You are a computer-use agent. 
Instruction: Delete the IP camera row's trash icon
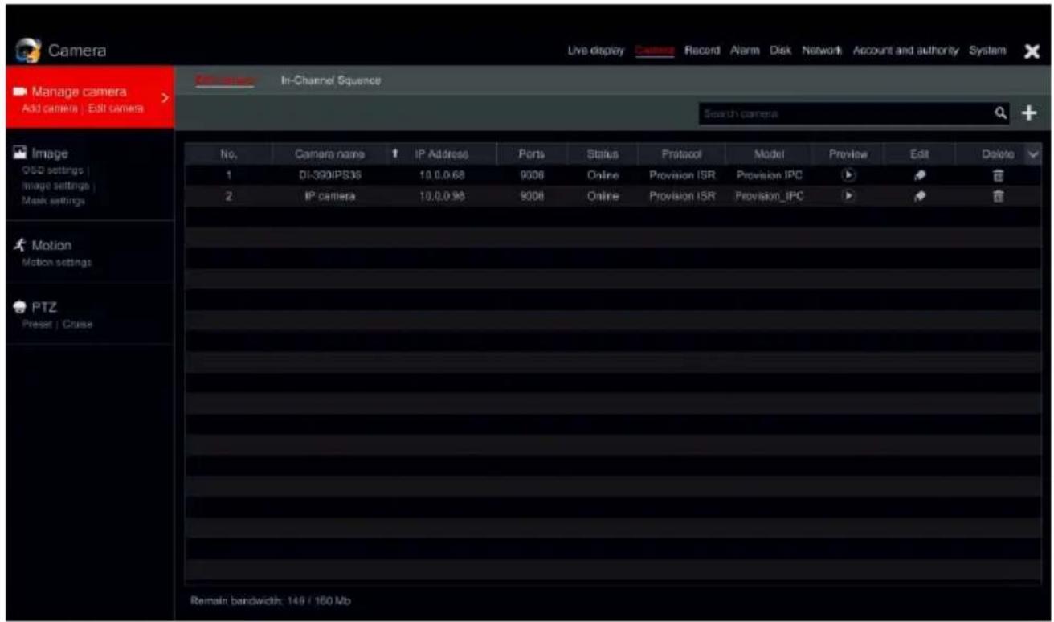(1000, 194)
